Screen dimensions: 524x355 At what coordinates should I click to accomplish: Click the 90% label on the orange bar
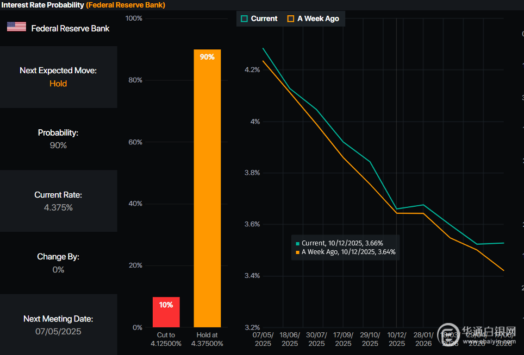tap(207, 57)
